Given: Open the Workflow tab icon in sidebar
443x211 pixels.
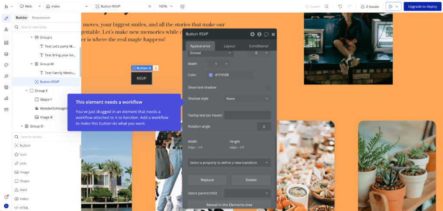Looking at the screenshot, I should point(6,29).
